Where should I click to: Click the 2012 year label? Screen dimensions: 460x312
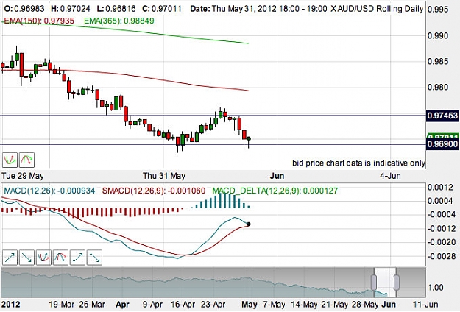(x=11, y=305)
